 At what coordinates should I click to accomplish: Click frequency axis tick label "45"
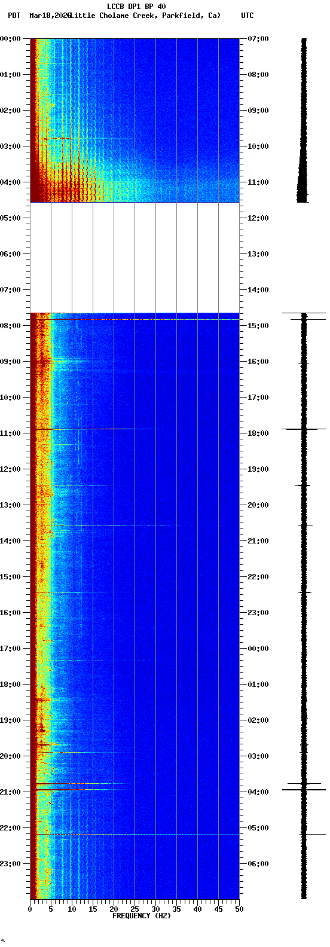(218, 909)
